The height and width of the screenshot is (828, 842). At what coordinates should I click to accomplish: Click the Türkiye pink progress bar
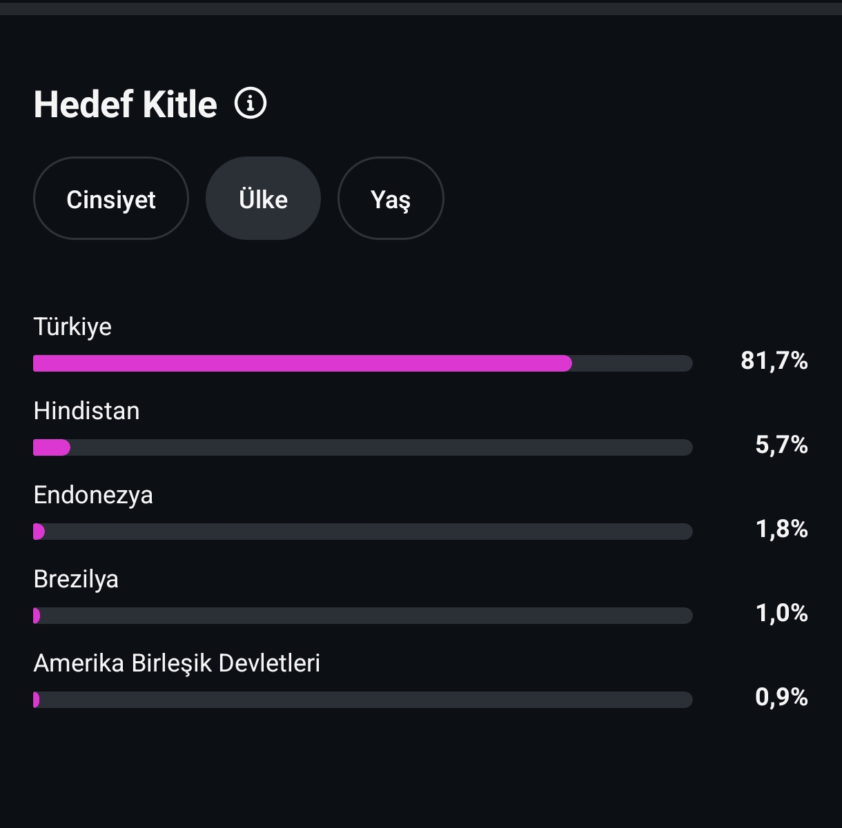[302, 363]
